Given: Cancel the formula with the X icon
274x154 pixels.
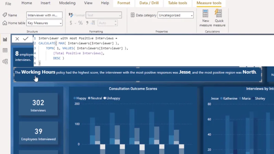Looking at the screenshot, I should [17, 39].
